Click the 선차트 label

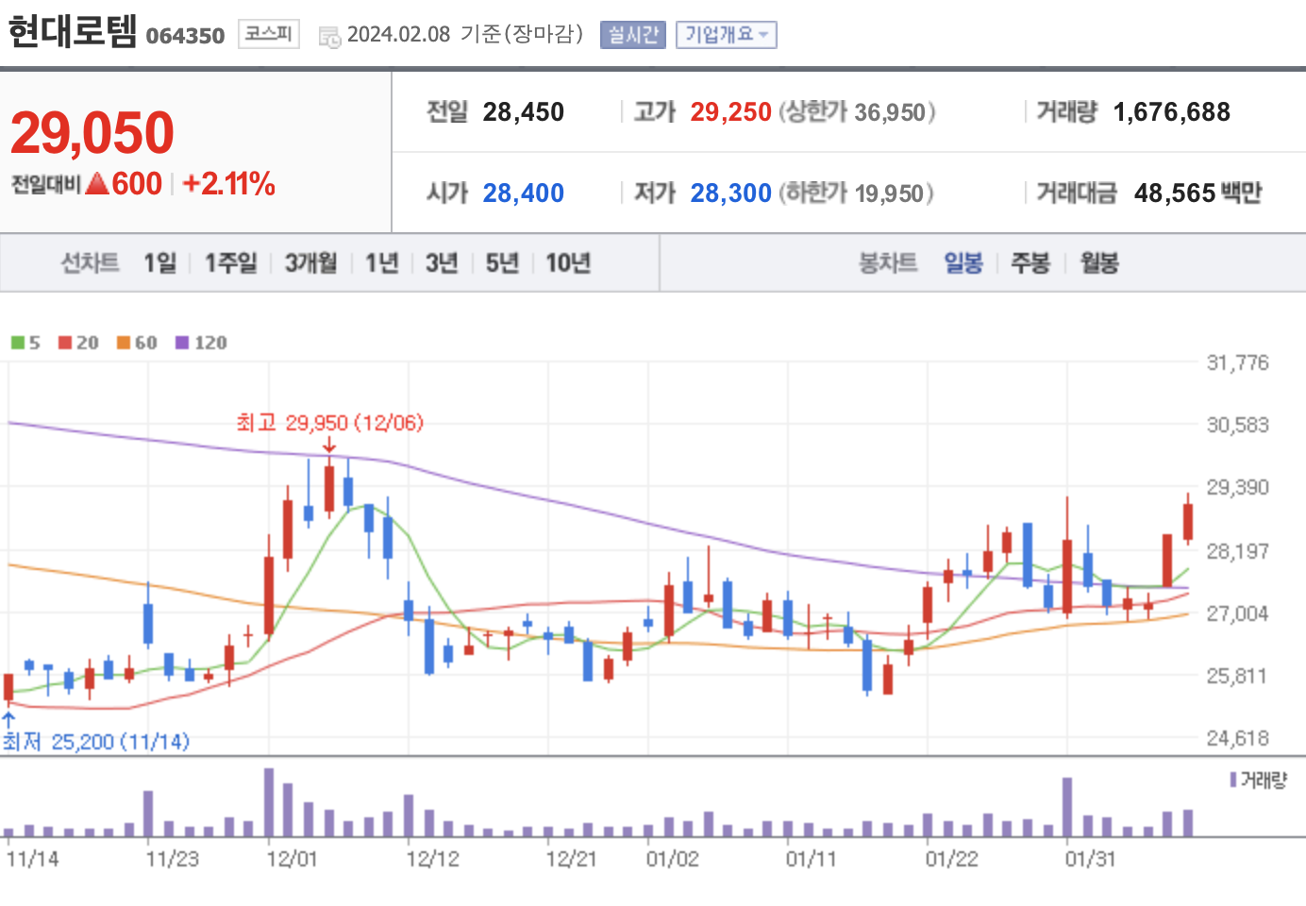pos(90,262)
